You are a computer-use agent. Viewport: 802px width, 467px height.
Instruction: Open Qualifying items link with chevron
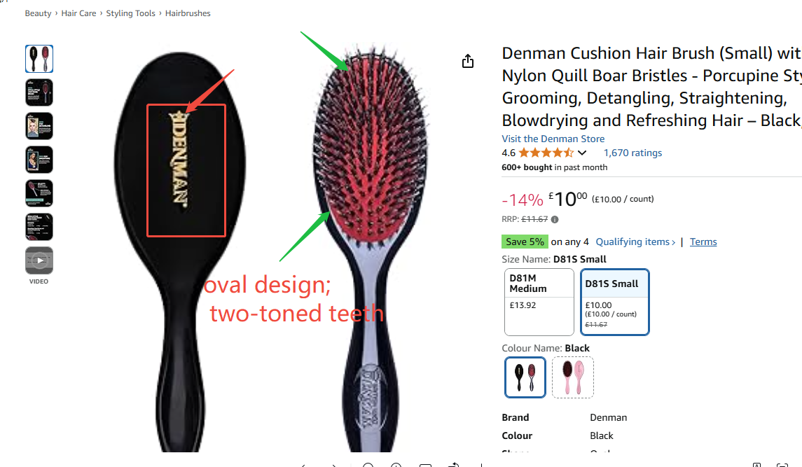coord(636,242)
